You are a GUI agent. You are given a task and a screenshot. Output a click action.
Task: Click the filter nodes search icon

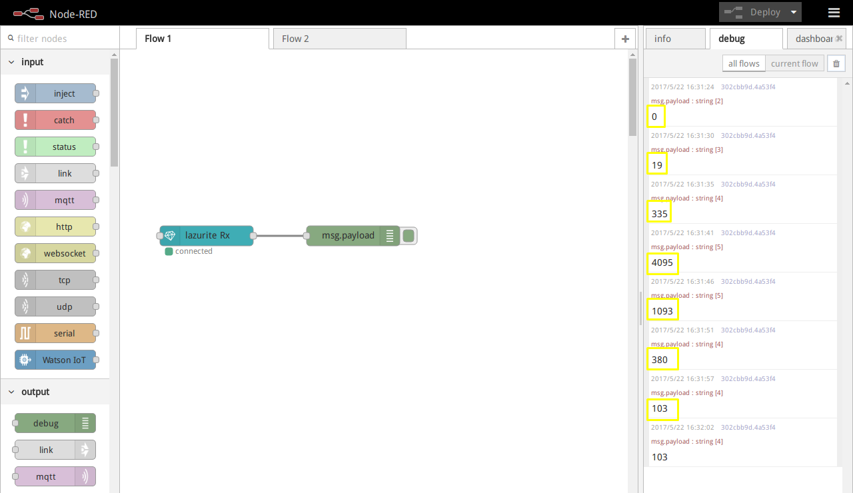click(11, 38)
